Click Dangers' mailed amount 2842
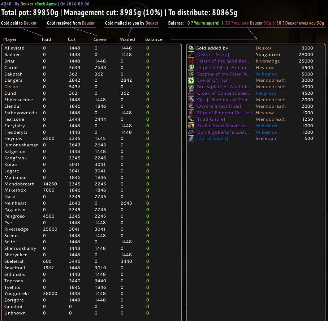 tap(126, 80)
